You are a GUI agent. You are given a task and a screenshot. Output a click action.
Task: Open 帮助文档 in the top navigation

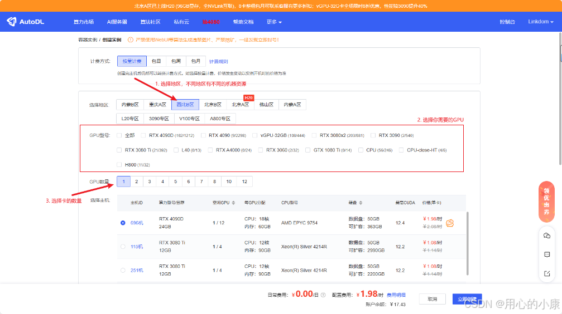[243, 22]
